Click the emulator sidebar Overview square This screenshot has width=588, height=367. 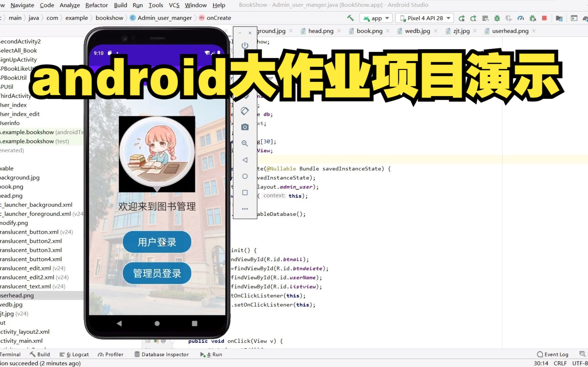(x=245, y=193)
